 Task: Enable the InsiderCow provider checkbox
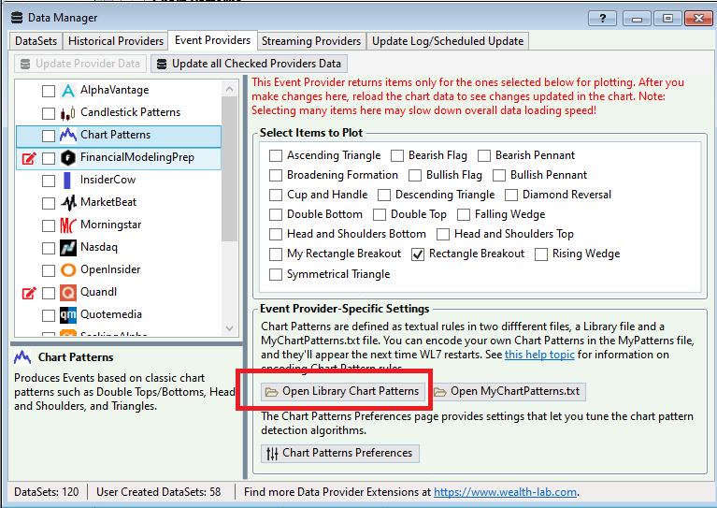tap(49, 181)
